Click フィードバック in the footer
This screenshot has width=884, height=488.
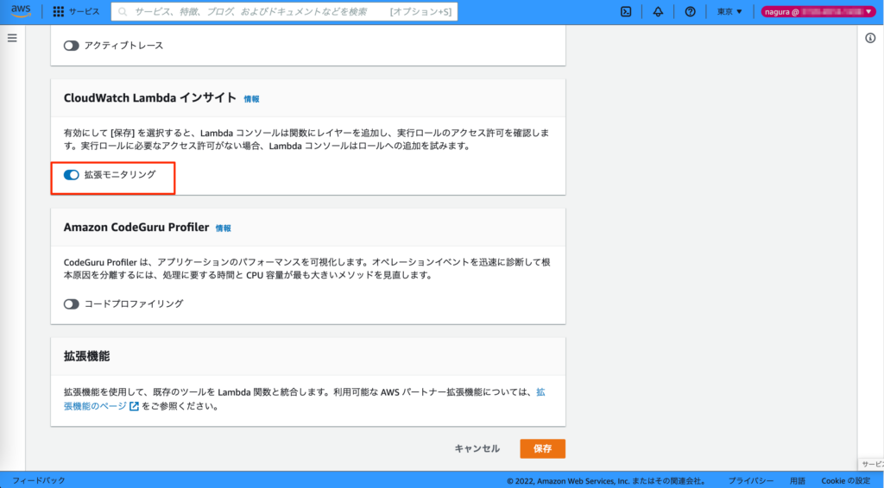38,481
